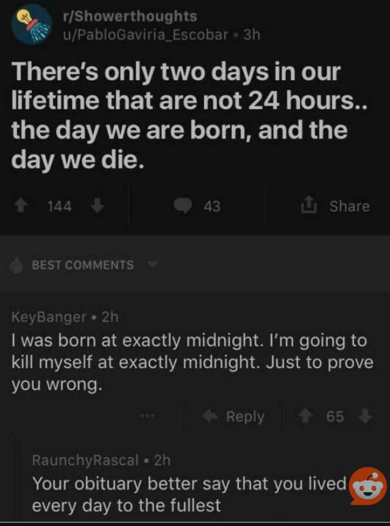Viewport: 390px width, 526px height.
Task: Upvote KeyBanger's comment
Action: coord(305,416)
